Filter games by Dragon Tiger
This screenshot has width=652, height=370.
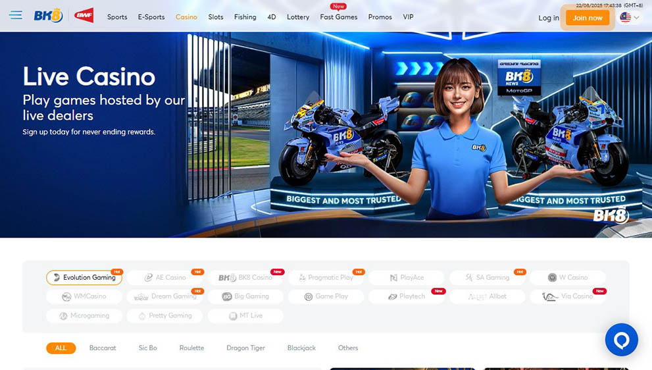click(245, 348)
